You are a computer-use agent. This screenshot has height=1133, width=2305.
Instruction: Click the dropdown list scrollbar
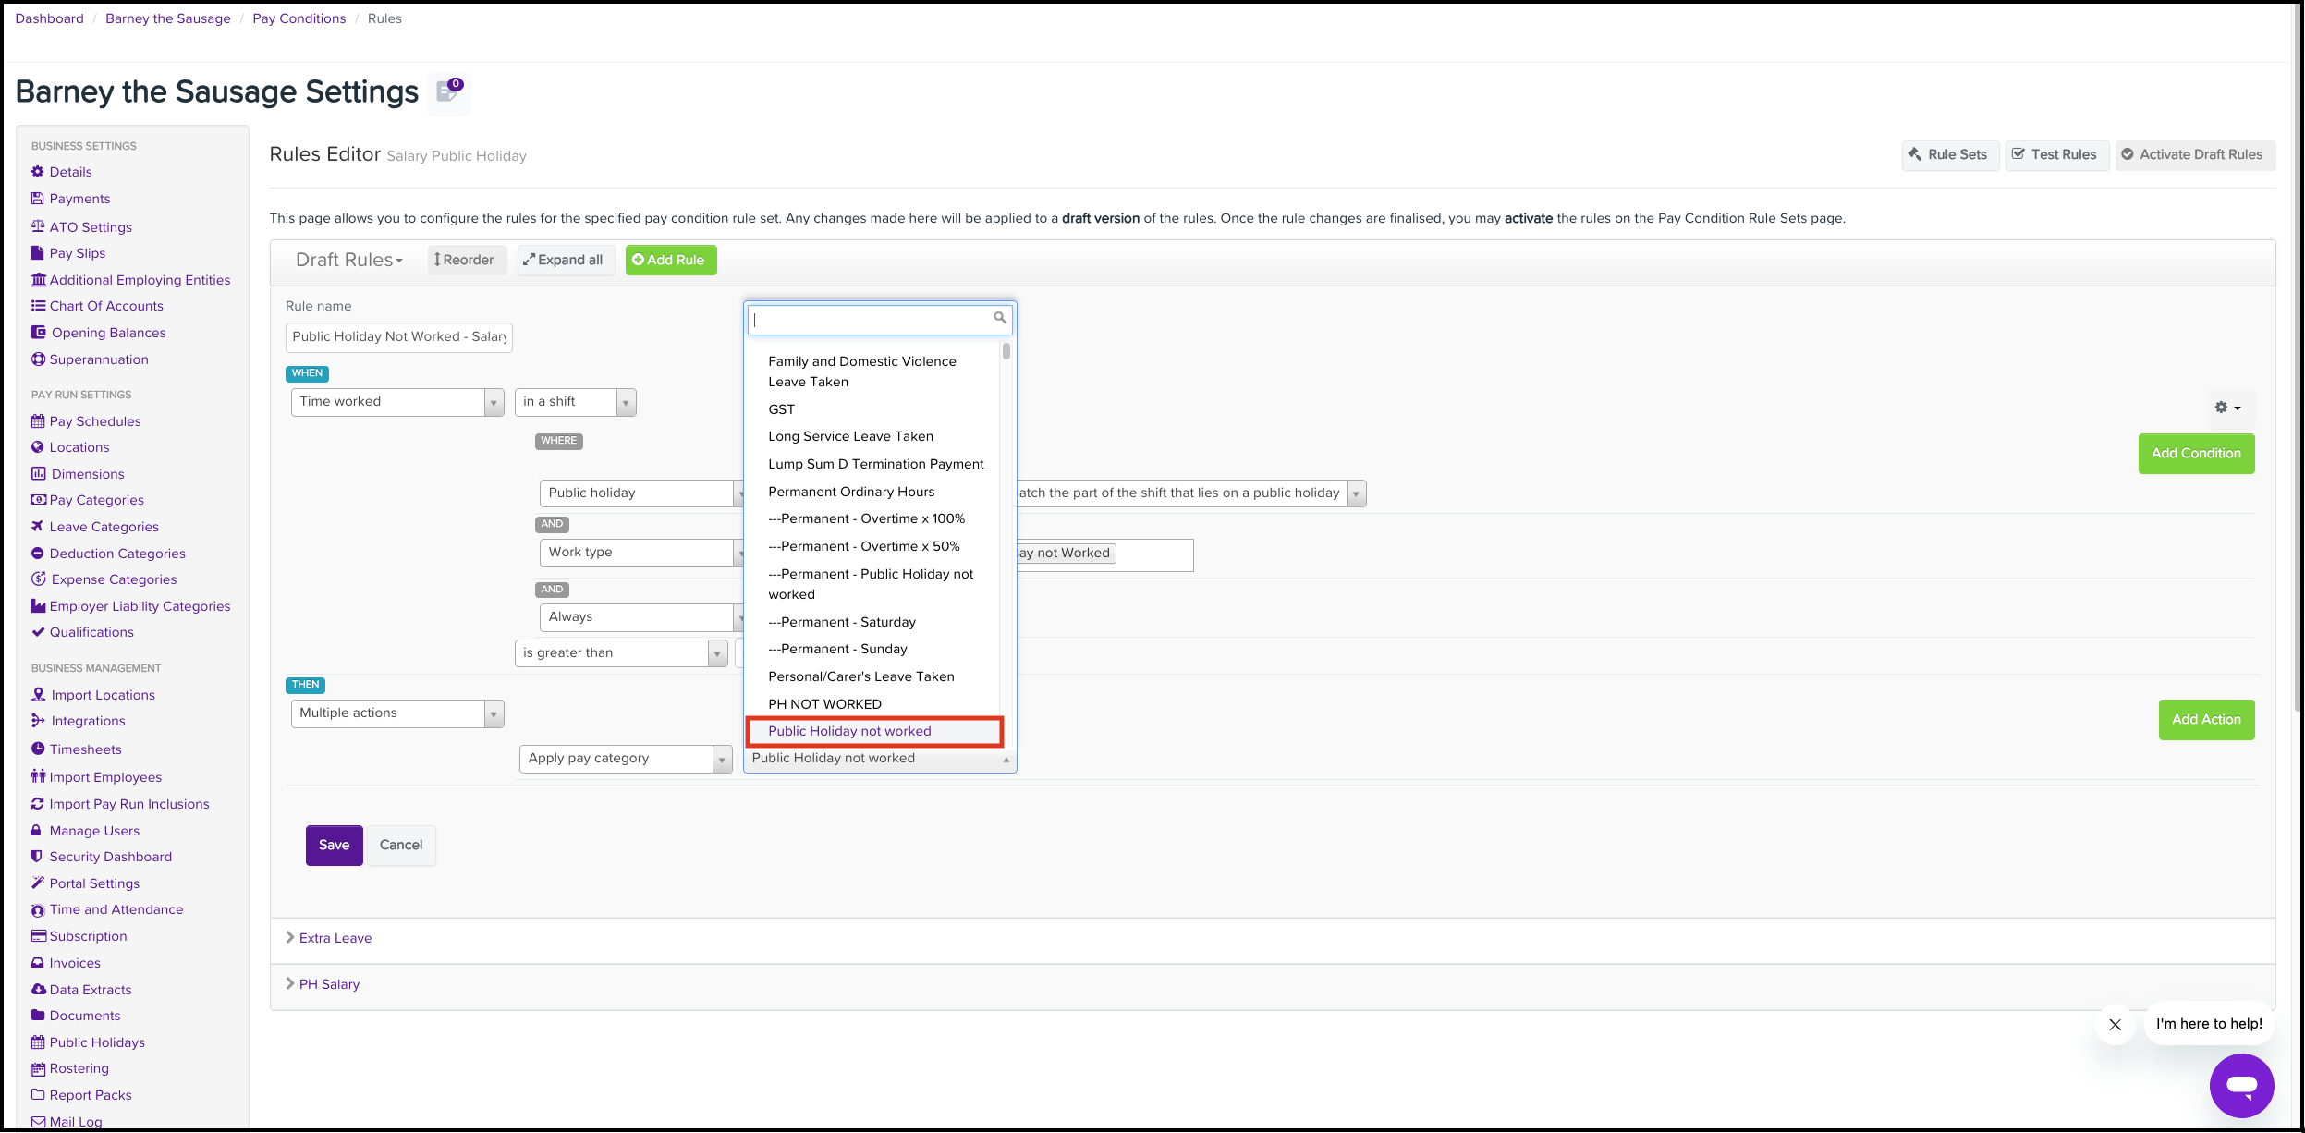[1006, 352]
